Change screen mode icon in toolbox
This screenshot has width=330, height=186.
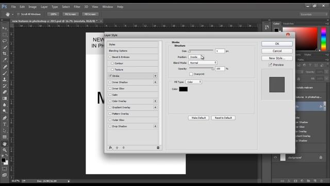[5, 175]
